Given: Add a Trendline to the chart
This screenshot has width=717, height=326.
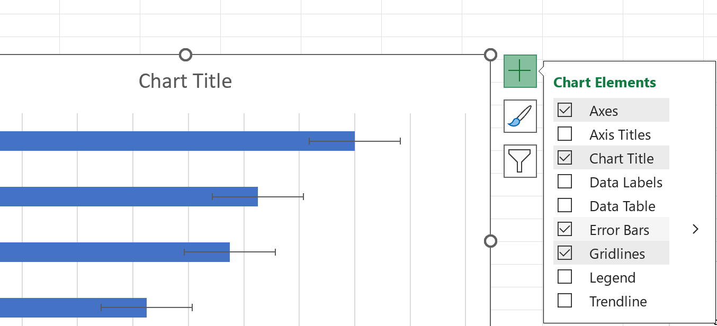Looking at the screenshot, I should coord(564,301).
